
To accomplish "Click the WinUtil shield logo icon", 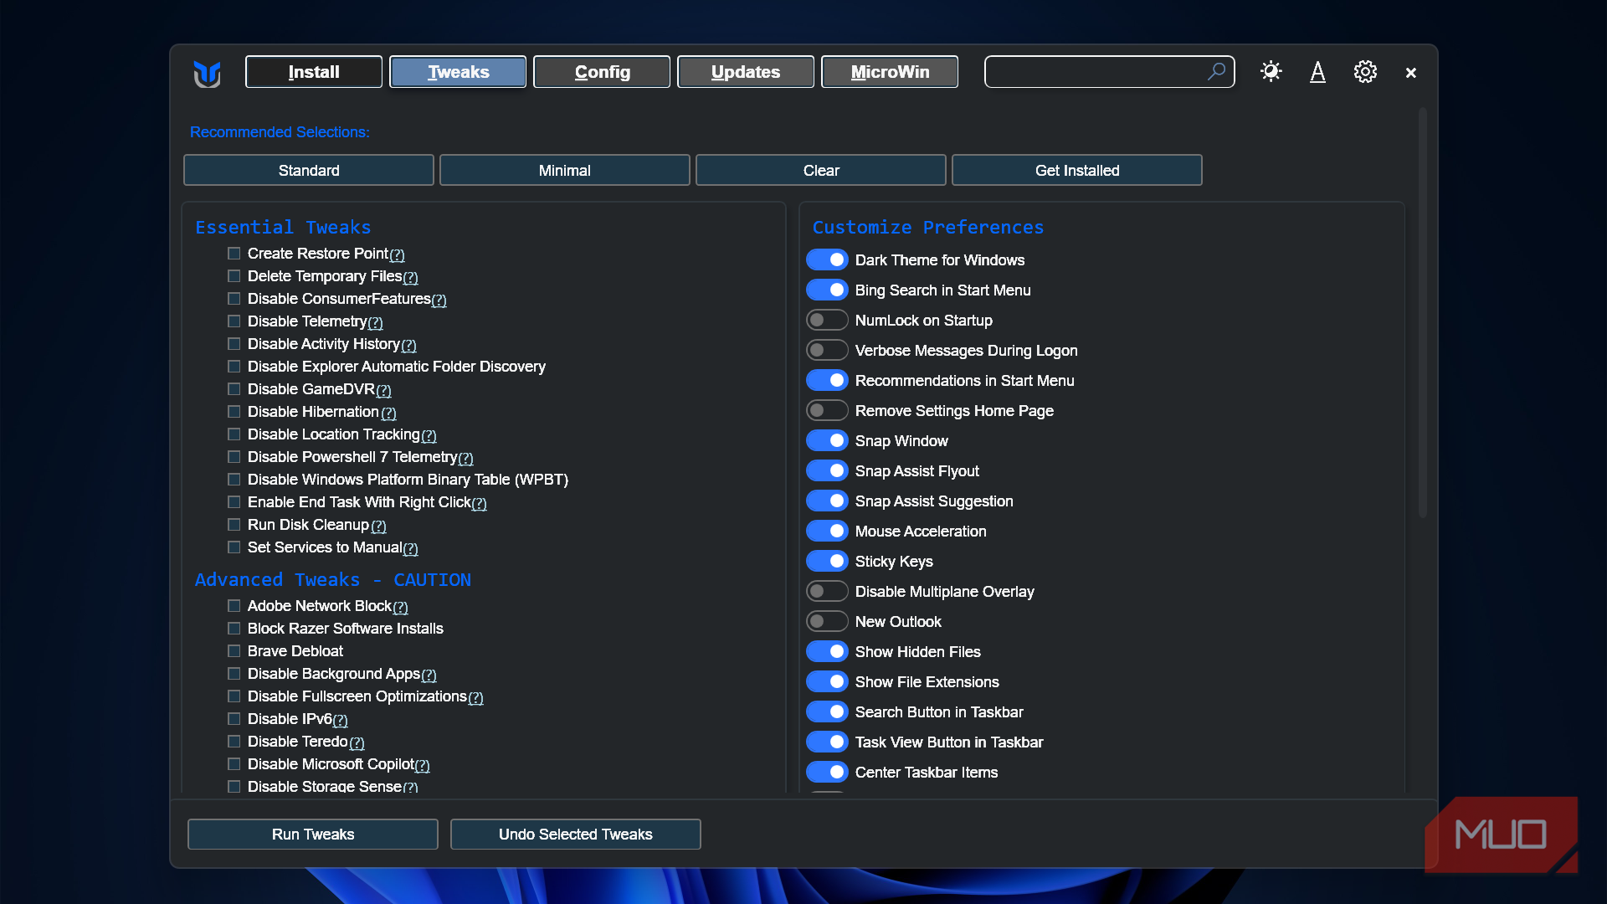I will coord(207,73).
